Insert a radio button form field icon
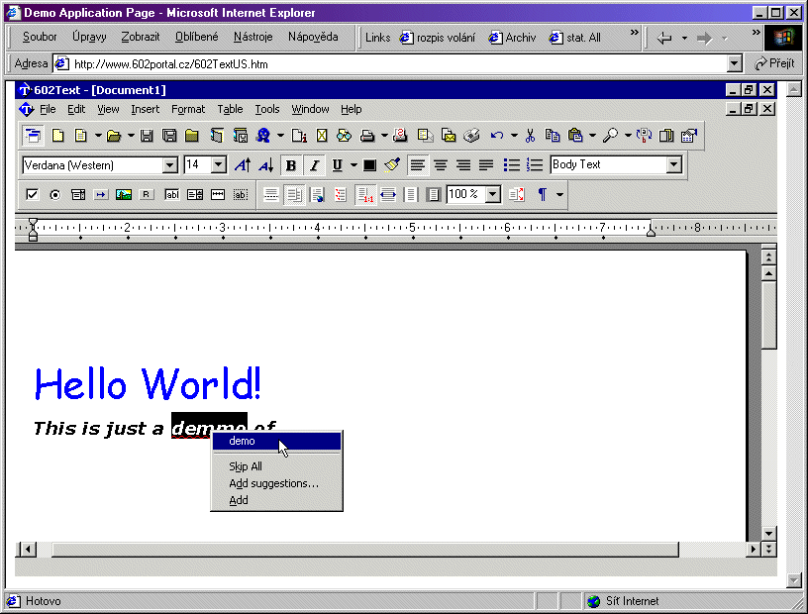Screen dimensions: 808x614 click(55, 195)
